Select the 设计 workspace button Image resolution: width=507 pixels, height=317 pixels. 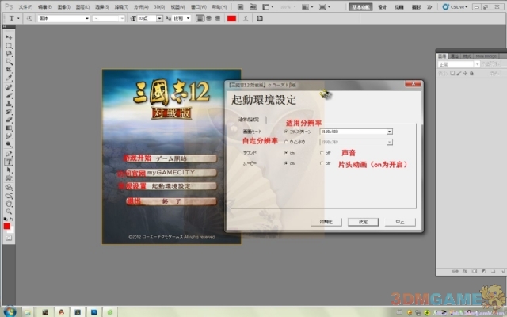coord(382,7)
